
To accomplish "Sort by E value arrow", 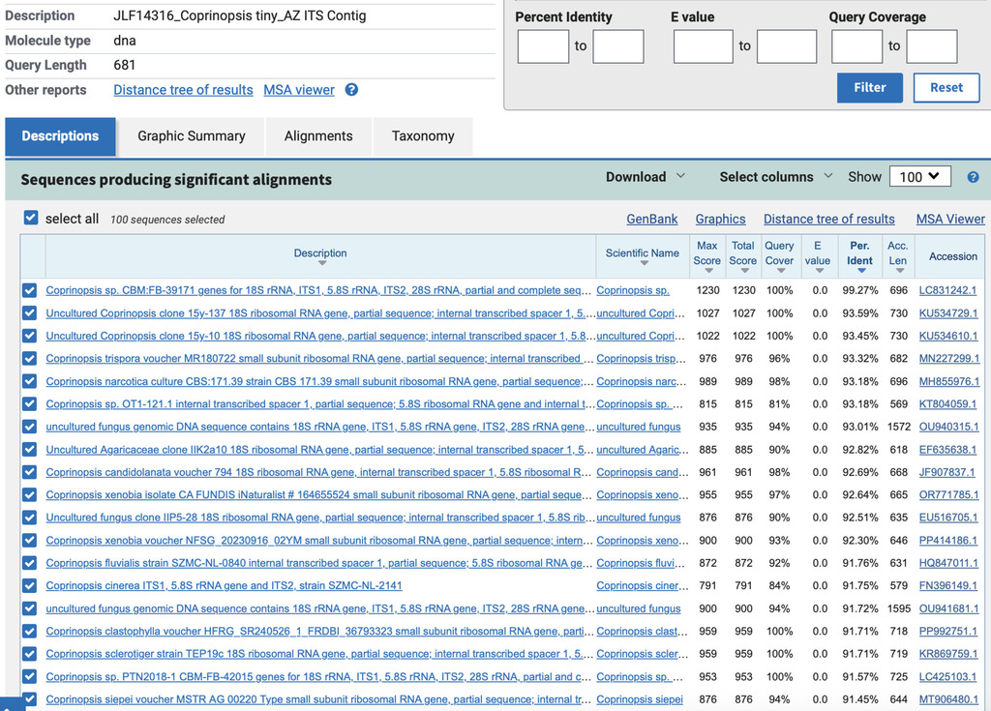I will pos(819,271).
